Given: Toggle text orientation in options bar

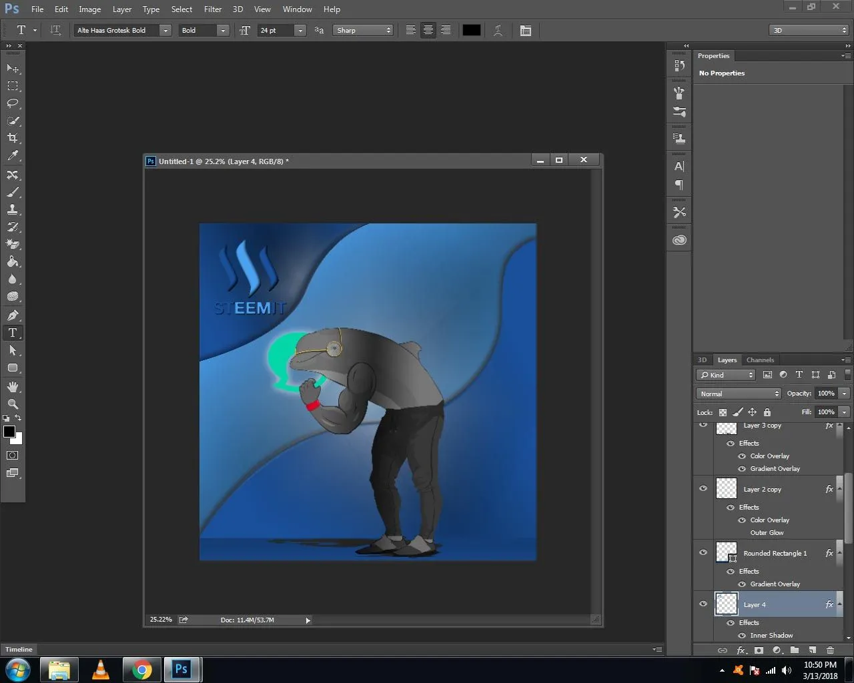Looking at the screenshot, I should (x=55, y=30).
